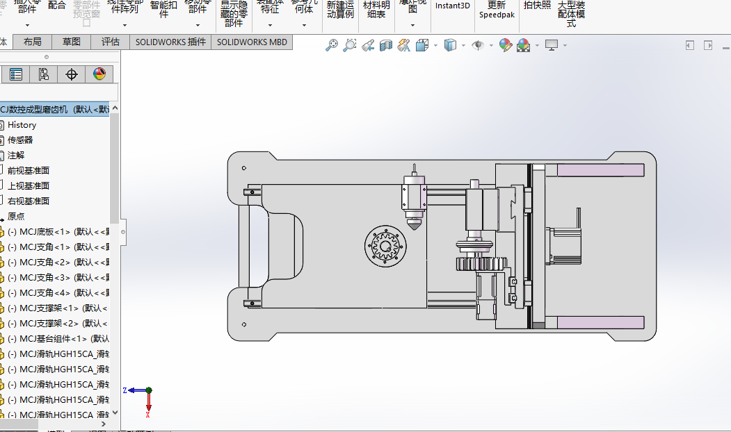Click Z axis of orientation triad
731x432 pixels.
click(x=135, y=390)
